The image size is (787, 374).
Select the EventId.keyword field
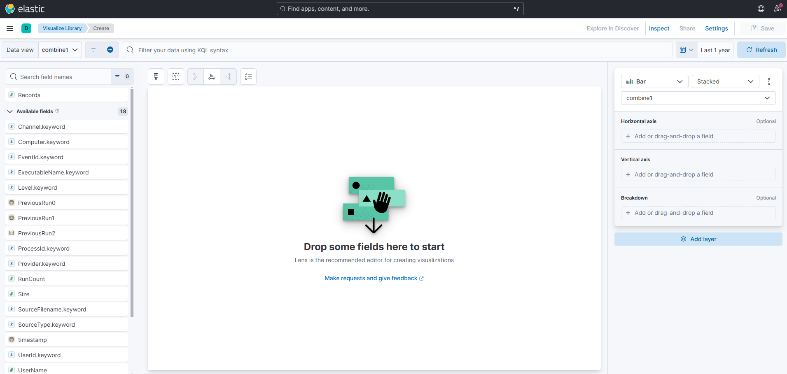click(67, 157)
